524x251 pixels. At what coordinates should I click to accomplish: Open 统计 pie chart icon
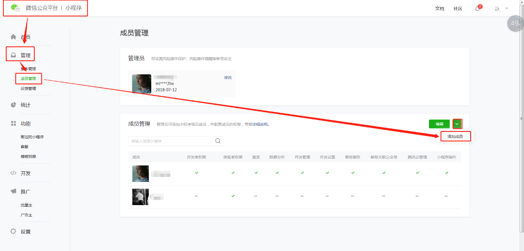coord(13,105)
